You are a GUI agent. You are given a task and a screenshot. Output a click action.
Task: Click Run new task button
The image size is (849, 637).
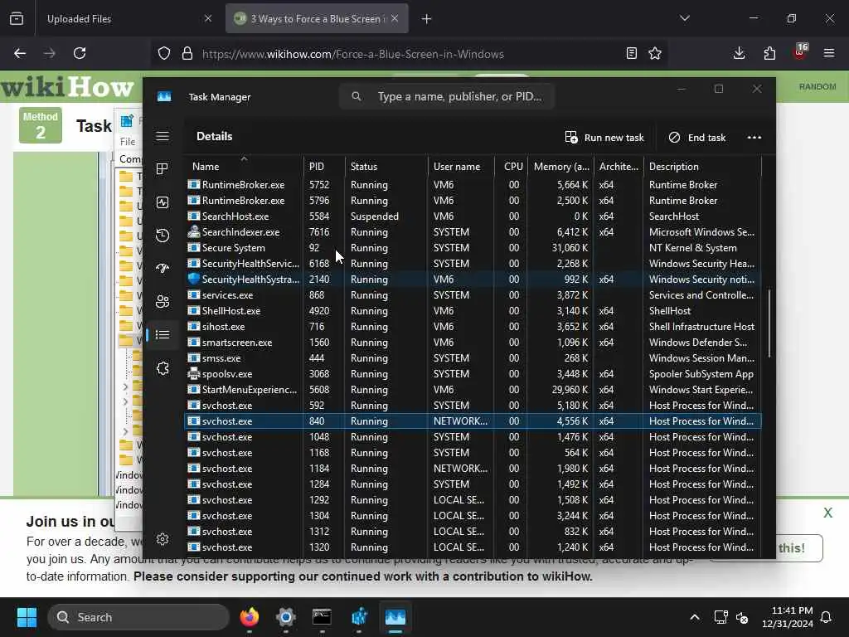point(604,138)
